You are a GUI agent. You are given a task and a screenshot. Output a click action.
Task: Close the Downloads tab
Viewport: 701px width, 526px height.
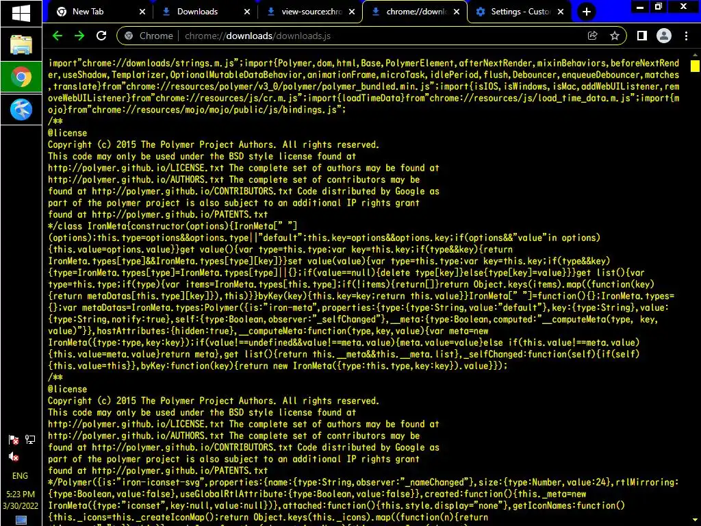click(x=246, y=12)
